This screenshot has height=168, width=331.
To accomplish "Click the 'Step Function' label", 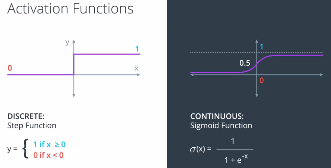I will 32,126.
